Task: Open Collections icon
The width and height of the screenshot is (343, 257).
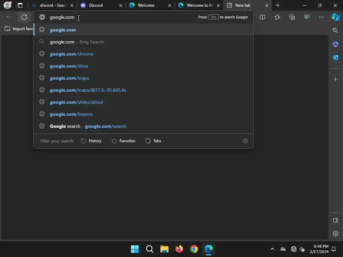Action: (292, 17)
